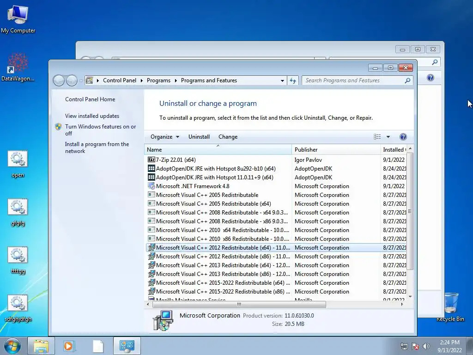Launch Windows Media Player from taskbar
This screenshot has height=355, width=473.
(x=69, y=346)
